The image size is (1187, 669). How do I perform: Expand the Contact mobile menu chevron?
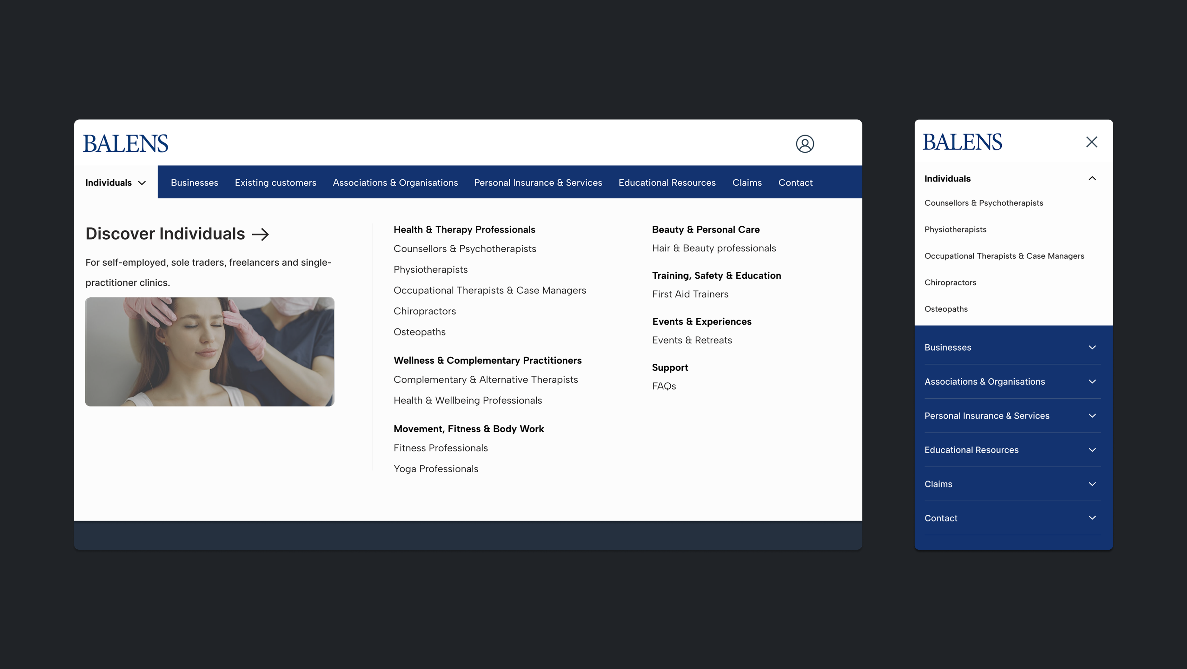[1091, 518]
